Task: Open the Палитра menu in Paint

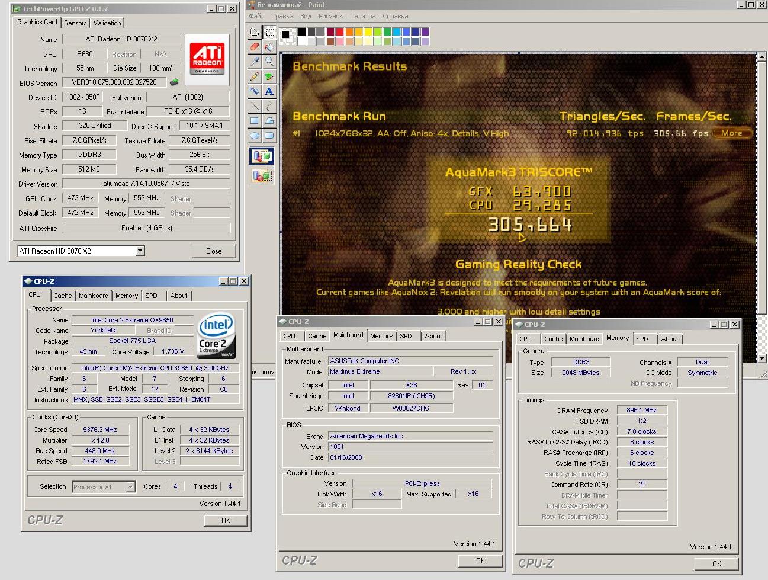Action: [362, 16]
